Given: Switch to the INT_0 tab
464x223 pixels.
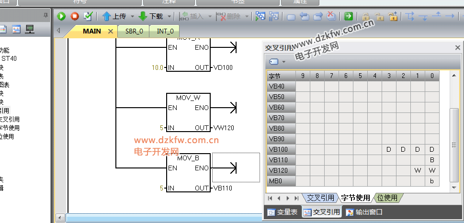Looking at the screenshot, I should pos(165,31).
